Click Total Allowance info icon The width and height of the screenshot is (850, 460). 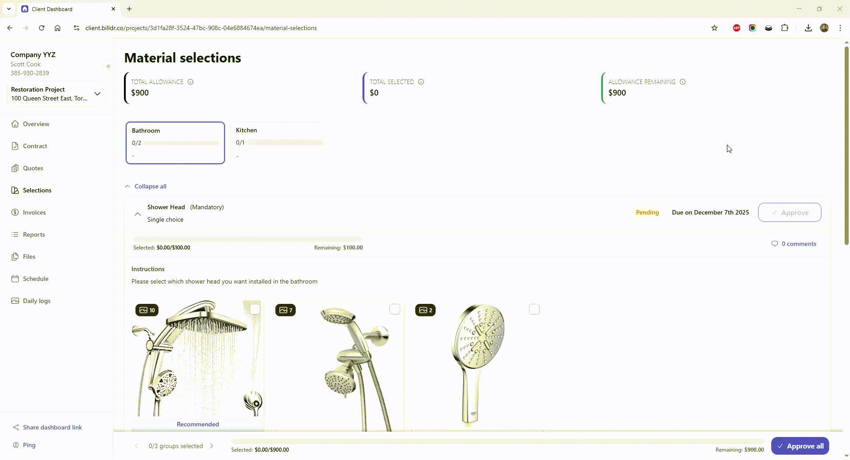pos(190,82)
